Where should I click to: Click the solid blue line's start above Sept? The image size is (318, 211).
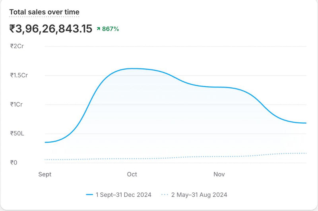pyautogui.click(x=45, y=142)
